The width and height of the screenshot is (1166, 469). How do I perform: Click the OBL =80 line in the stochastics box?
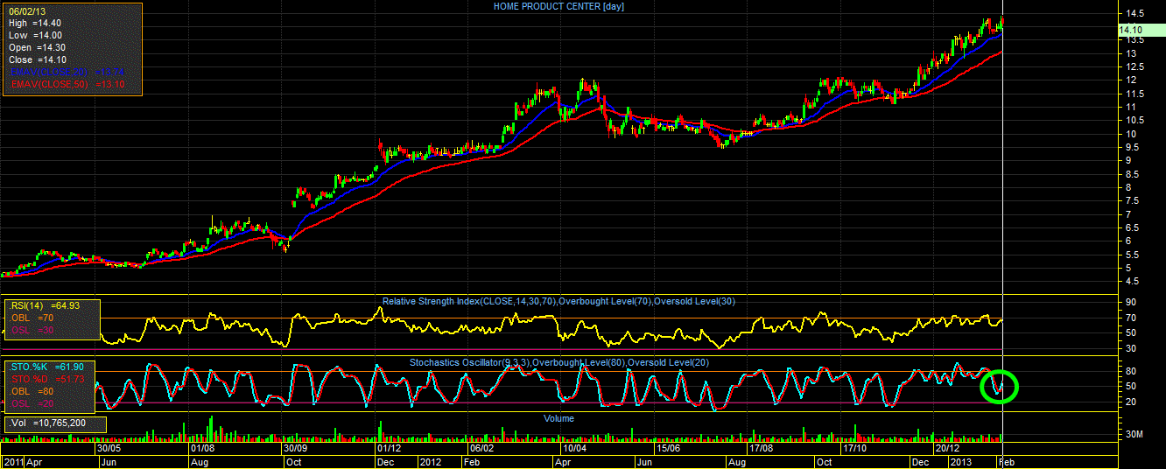(32, 391)
